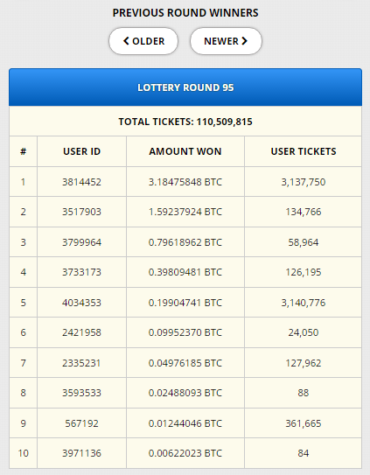This screenshot has height=475, width=370.
Task: Click the USER ID column header
Action: coord(82,151)
